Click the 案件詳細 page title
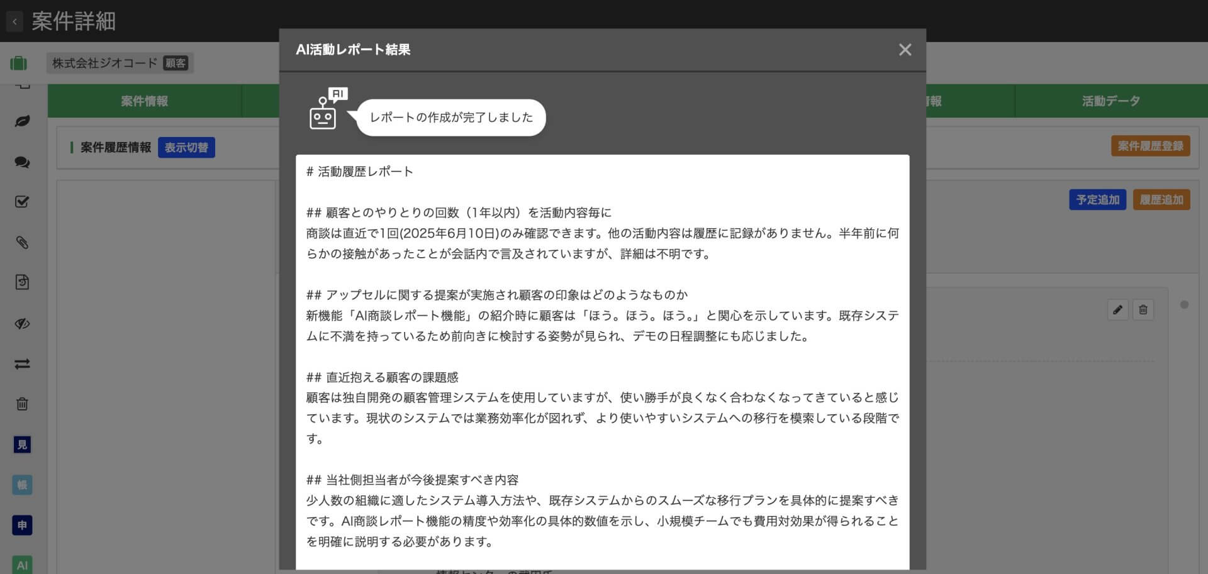The width and height of the screenshot is (1208, 574). (74, 21)
